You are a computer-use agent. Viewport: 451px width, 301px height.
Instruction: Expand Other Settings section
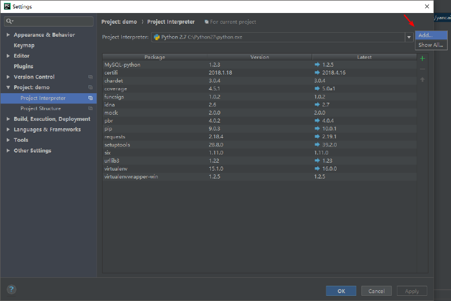coord(8,150)
